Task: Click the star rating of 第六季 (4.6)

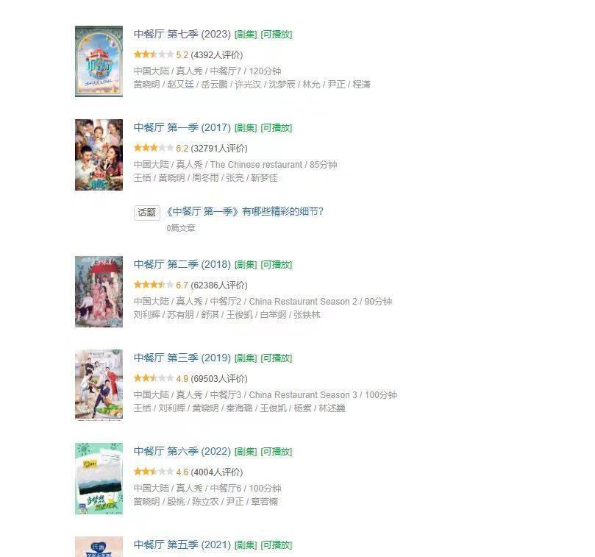Action: point(154,471)
